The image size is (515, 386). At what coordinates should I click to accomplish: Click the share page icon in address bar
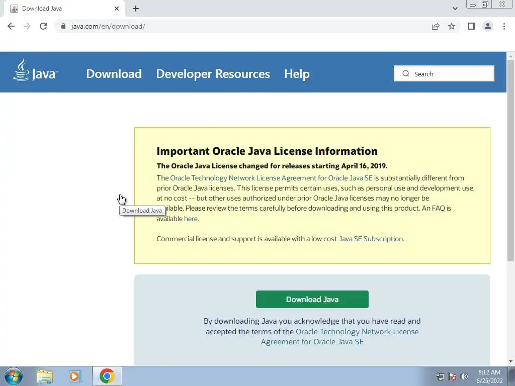click(x=436, y=26)
